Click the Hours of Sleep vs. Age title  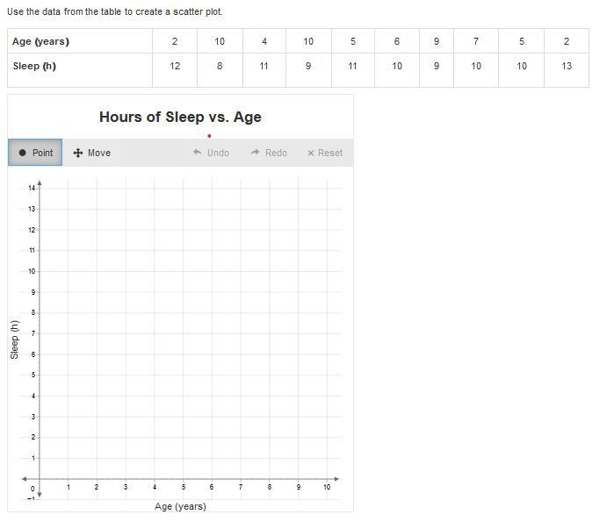tap(180, 117)
